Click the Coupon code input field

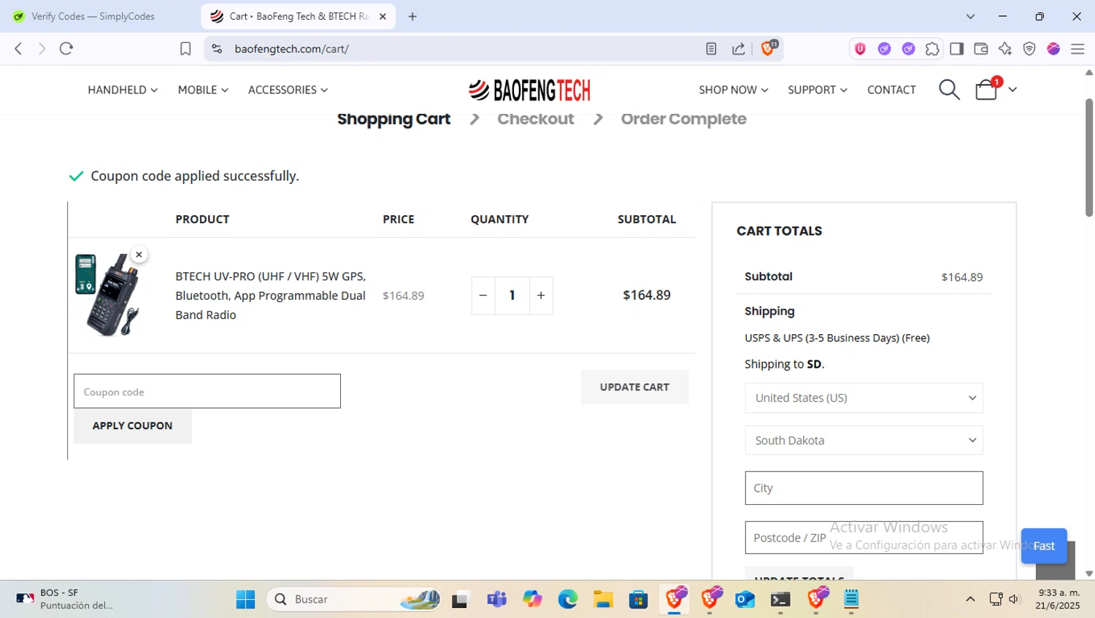[207, 391]
